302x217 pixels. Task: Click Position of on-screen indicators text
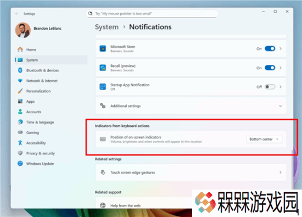tap(136, 137)
